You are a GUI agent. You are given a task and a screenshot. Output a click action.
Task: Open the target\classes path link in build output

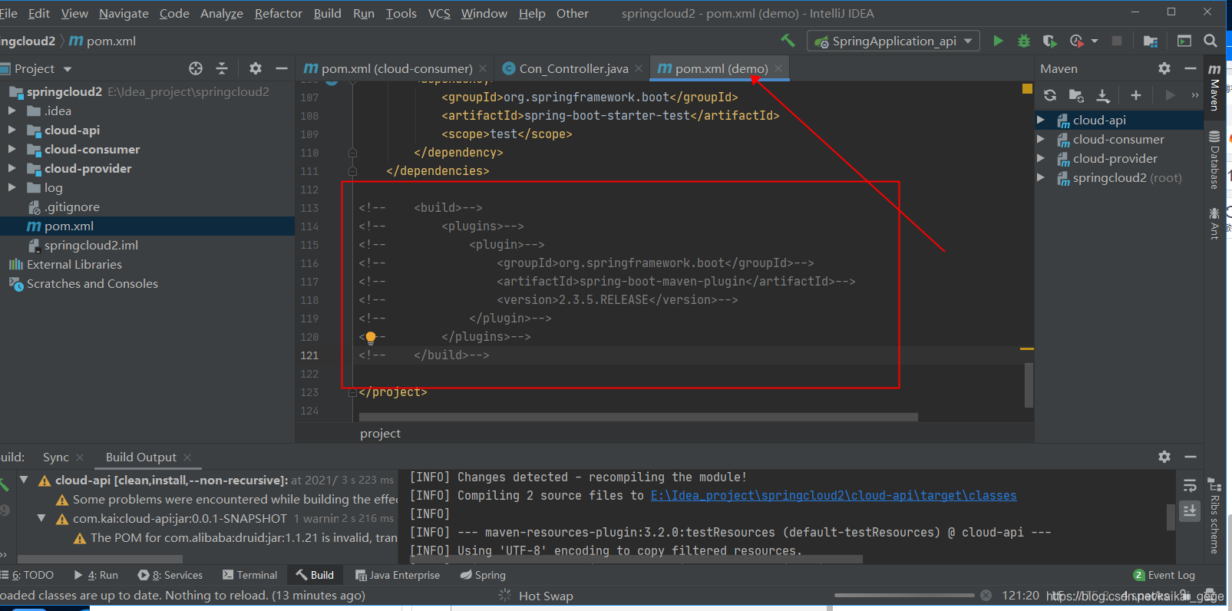[x=834, y=495]
